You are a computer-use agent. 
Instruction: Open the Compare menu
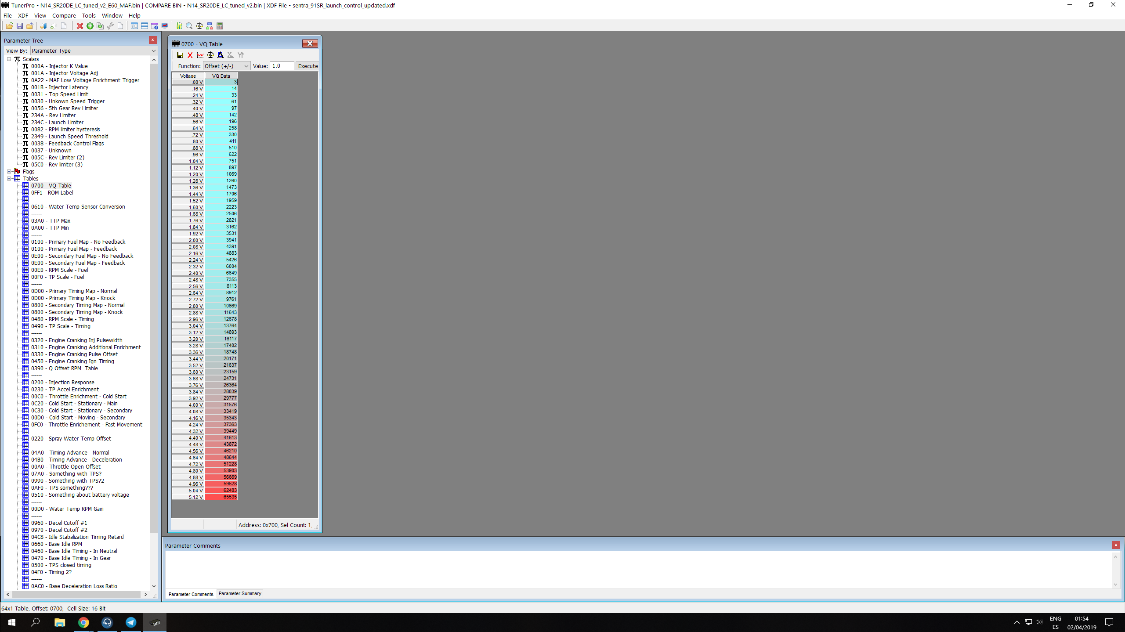tap(64, 15)
